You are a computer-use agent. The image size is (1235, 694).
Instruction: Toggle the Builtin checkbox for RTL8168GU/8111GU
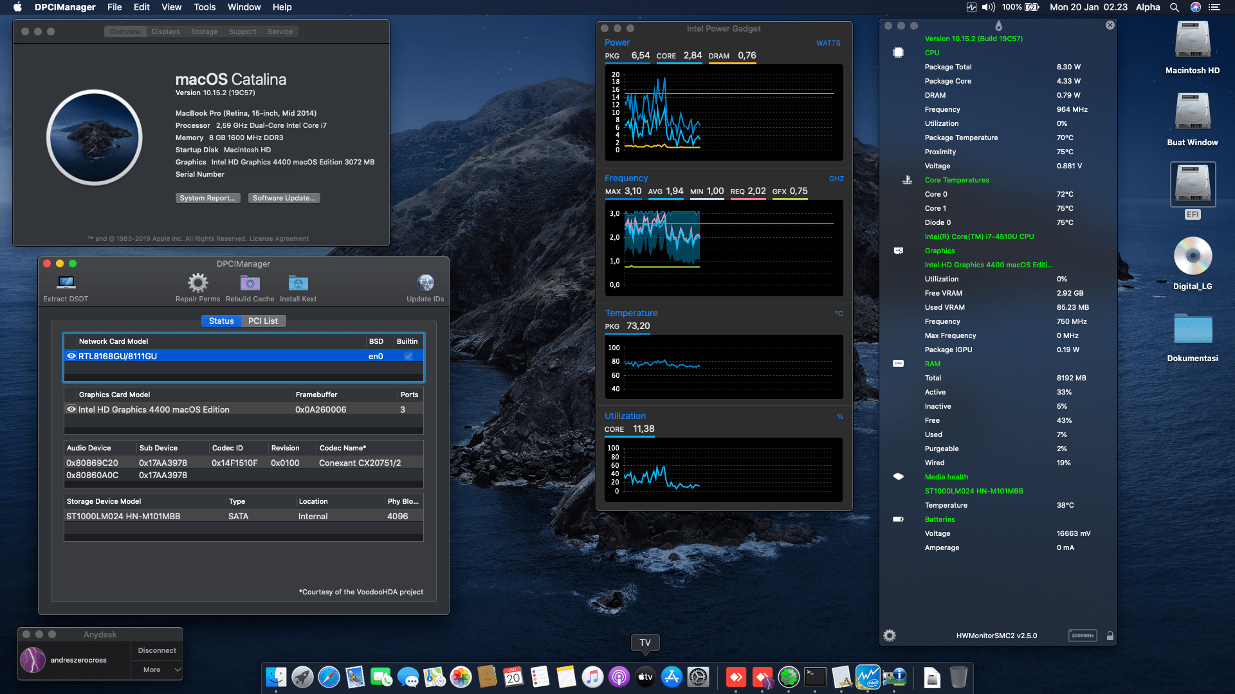[408, 356]
